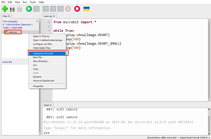Start debugging the current script
This screenshot has height=139, width=211.
[x=36, y=9]
